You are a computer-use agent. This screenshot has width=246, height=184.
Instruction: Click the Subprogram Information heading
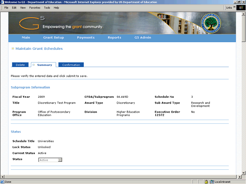coord(30,87)
